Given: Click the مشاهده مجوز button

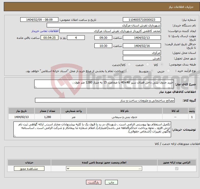Looking at the screenshot, I should pos(29,168).
